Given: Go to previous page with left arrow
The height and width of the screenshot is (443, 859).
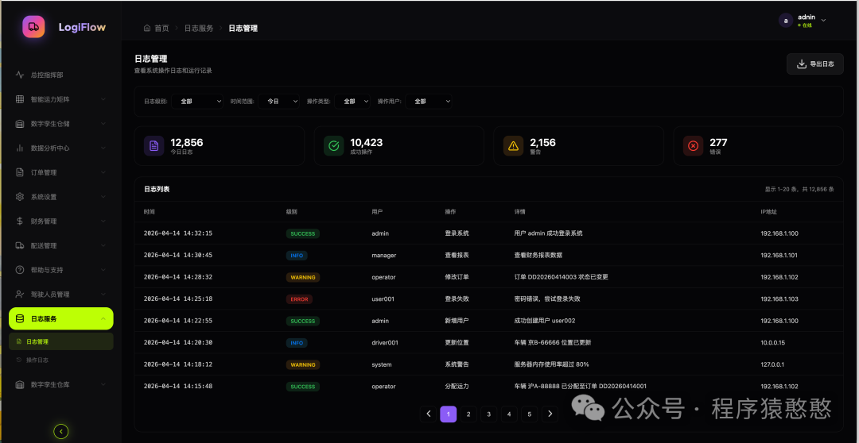Looking at the screenshot, I should tap(429, 414).
